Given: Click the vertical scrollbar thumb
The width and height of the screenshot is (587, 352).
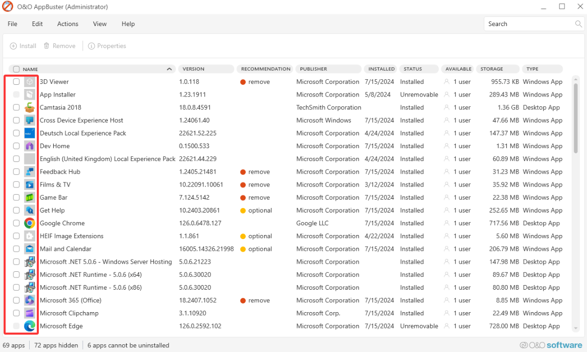Looking at the screenshot, I should (x=576, y=118).
